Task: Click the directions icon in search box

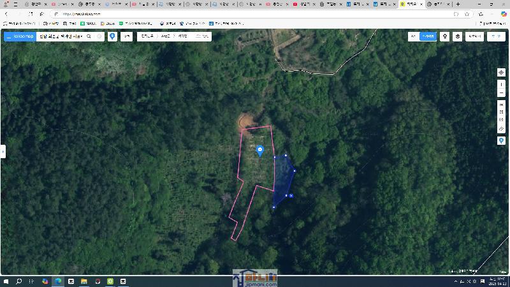Action: (99, 36)
